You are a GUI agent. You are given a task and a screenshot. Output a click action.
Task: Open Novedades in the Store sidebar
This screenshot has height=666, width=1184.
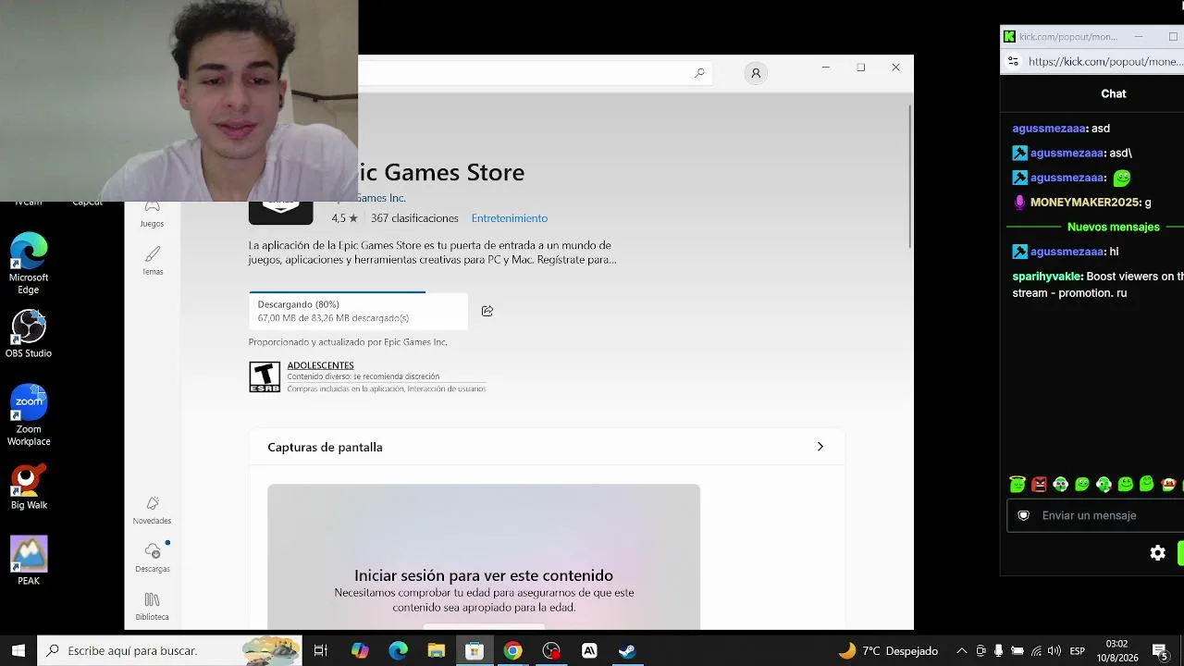152,511
